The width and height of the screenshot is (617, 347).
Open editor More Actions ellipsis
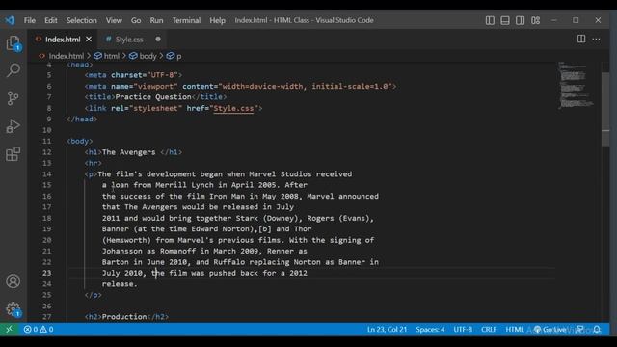(x=596, y=39)
